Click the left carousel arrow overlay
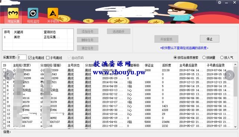 click(9, 75)
